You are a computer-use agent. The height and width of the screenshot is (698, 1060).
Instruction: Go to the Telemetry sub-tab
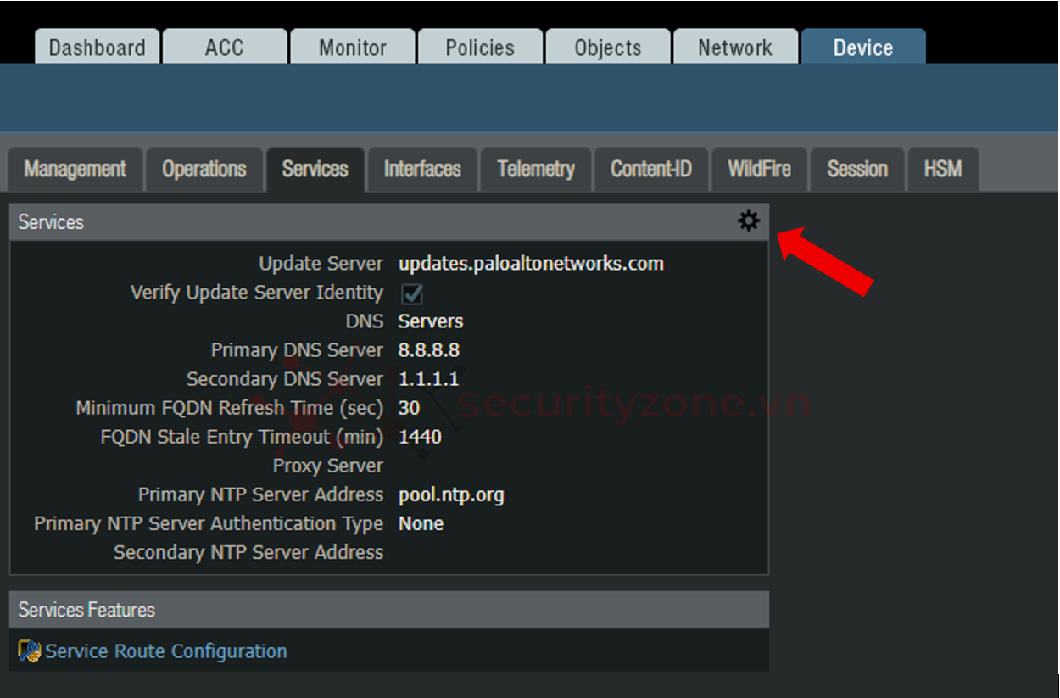(536, 170)
